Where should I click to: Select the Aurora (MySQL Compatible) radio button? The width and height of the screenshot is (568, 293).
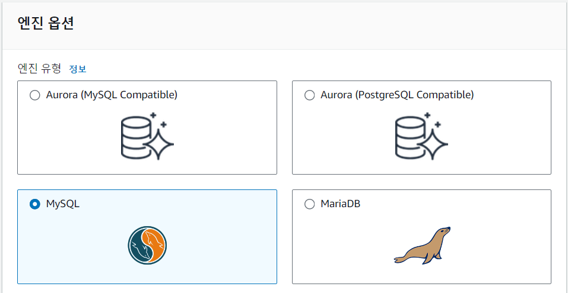[35, 95]
